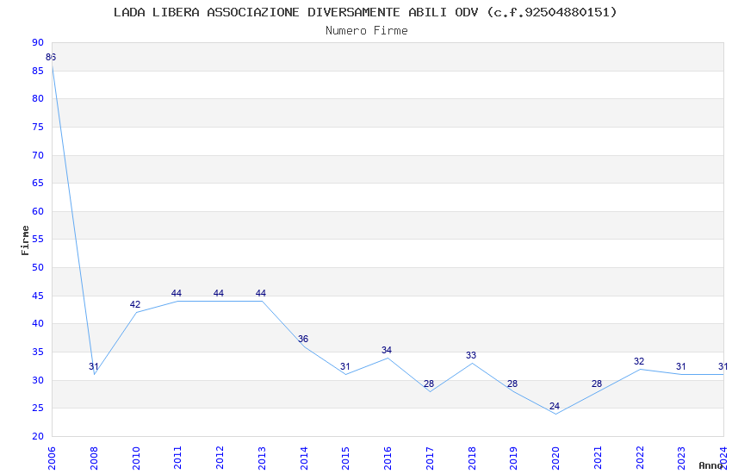Click the data point labeled 42

tap(136, 312)
